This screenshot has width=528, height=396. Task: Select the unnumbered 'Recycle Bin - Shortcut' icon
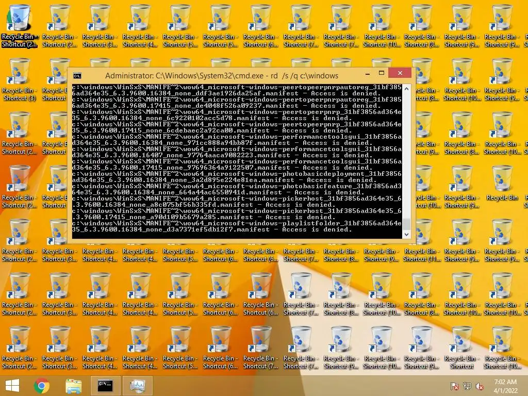point(461,348)
